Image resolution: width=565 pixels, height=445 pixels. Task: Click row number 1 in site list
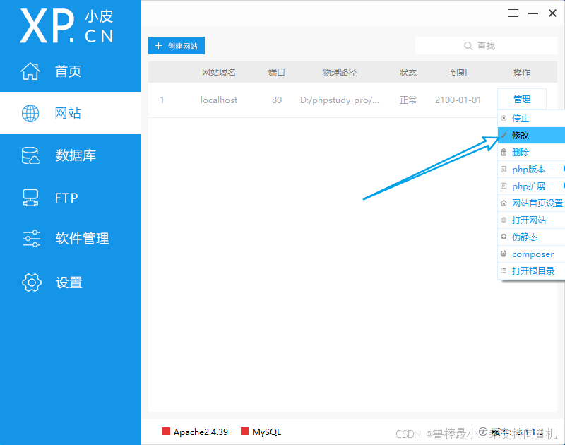(162, 100)
